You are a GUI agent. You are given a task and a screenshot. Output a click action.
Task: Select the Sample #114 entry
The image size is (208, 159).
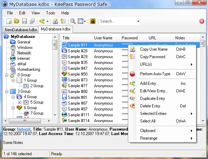(78, 121)
